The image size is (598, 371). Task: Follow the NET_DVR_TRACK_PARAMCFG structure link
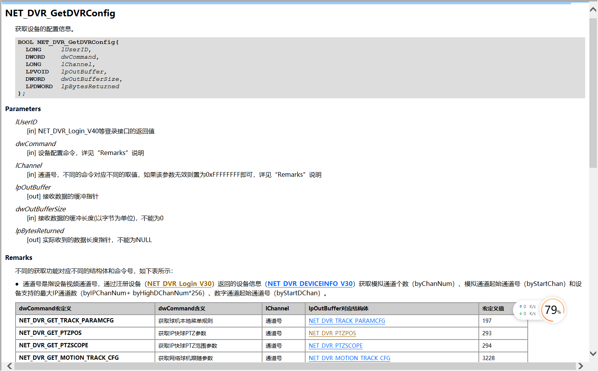[x=347, y=321]
